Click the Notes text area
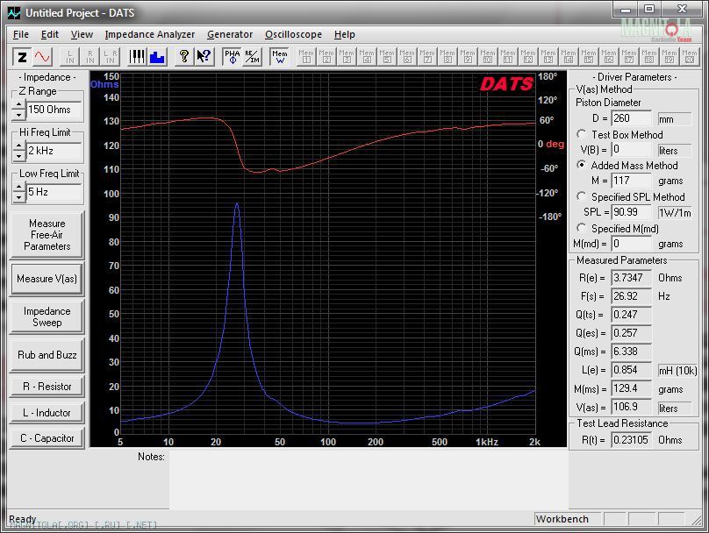 369,480
